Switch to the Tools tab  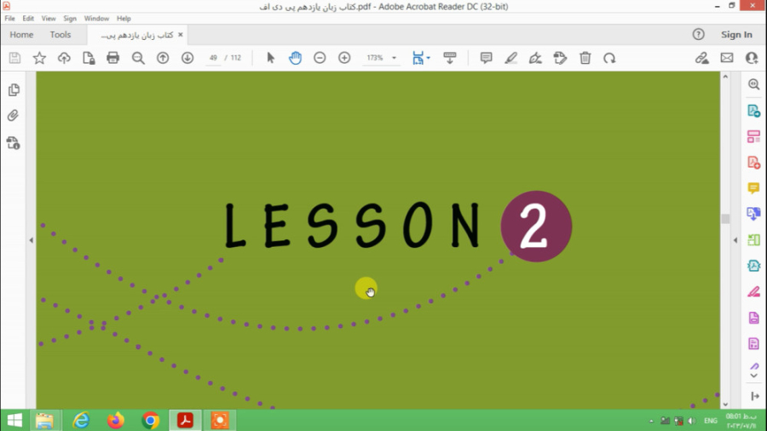[61, 35]
